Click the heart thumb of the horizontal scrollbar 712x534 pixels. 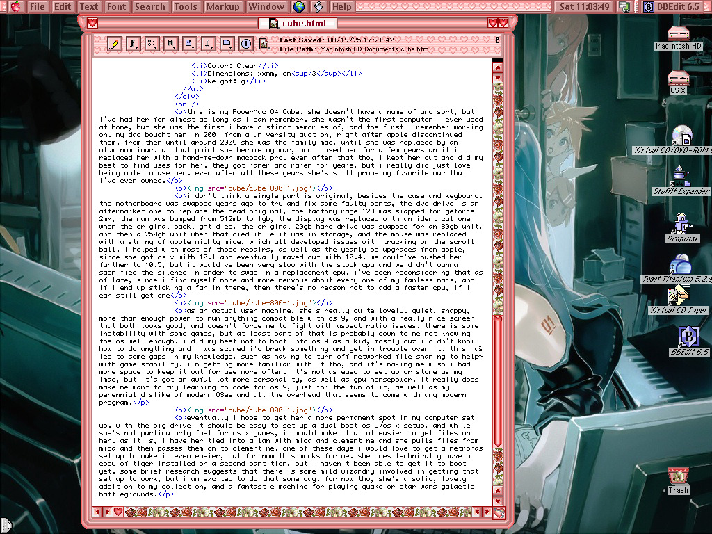118,512
